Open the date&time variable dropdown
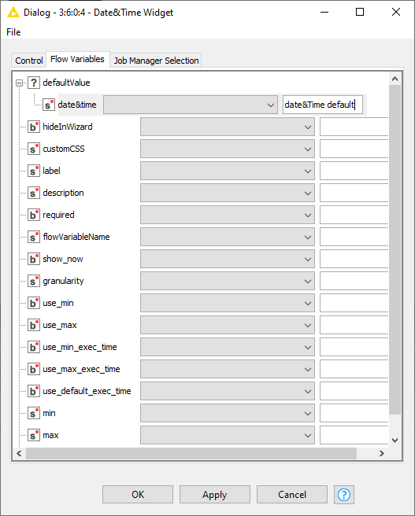This screenshot has height=516, width=415. [191, 105]
